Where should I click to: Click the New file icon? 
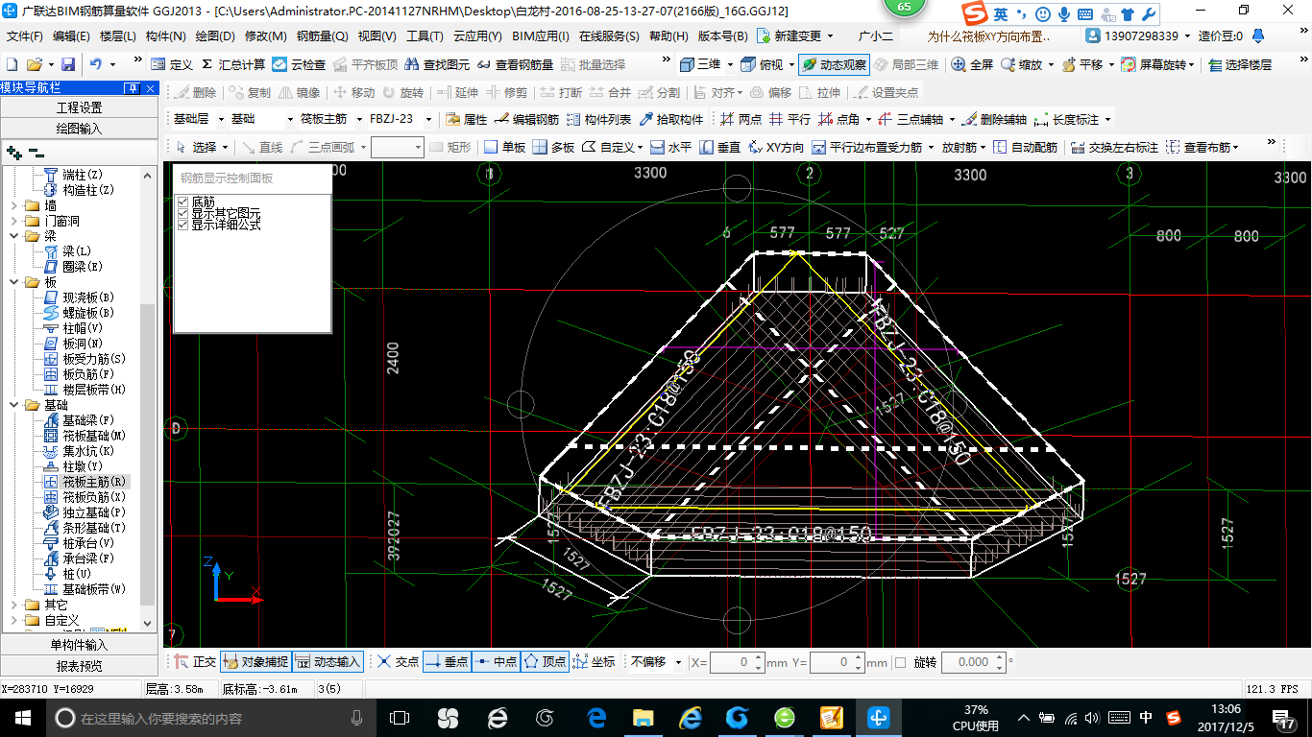pyautogui.click(x=12, y=64)
